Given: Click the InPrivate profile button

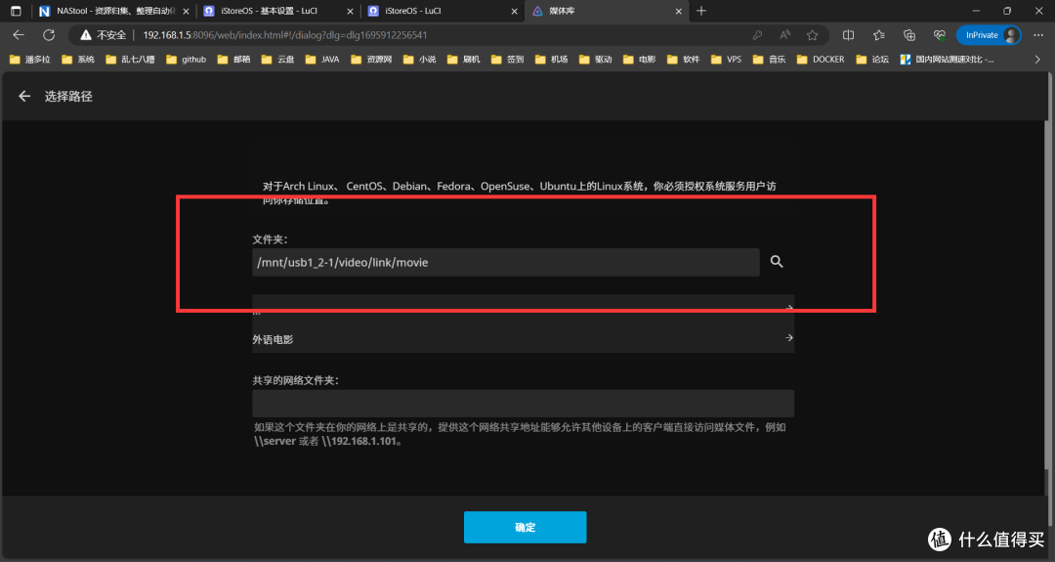Looking at the screenshot, I should (989, 35).
